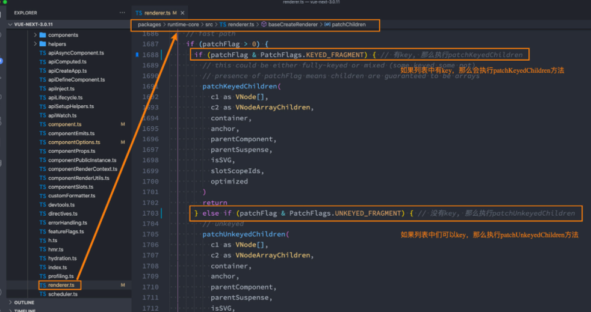
Task: Click the patchUnkeyedChildren call on line 1705
Action: pyautogui.click(x=244, y=234)
